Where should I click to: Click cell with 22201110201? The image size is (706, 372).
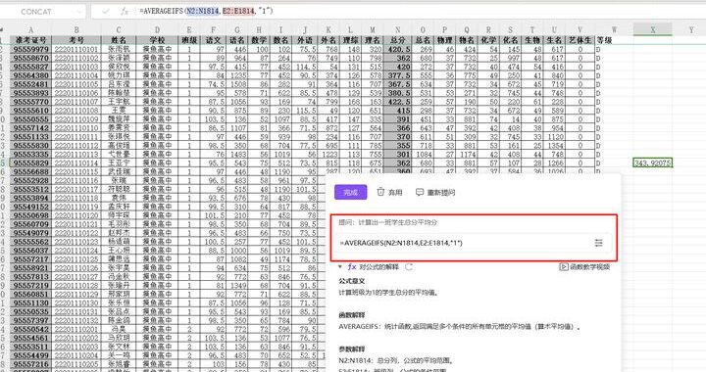(x=76, y=329)
